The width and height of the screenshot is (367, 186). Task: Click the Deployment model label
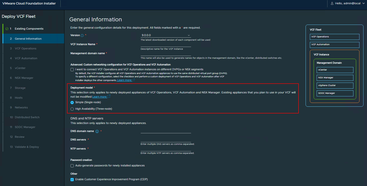coord(82,88)
